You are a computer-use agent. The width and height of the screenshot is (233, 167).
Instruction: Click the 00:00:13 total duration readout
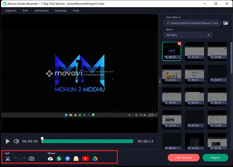tap(145, 141)
